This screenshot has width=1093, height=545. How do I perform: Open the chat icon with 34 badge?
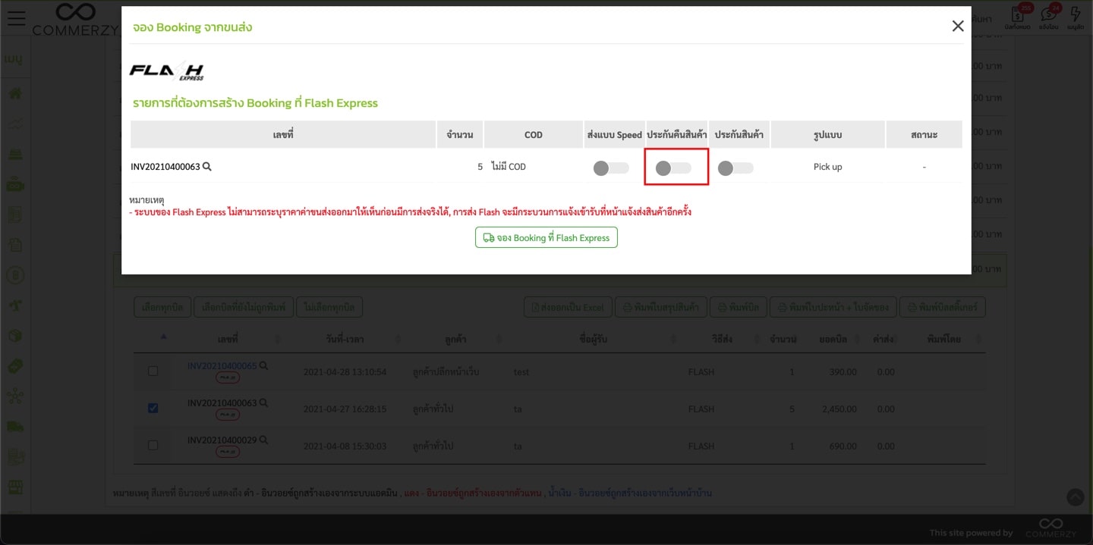point(1049,15)
